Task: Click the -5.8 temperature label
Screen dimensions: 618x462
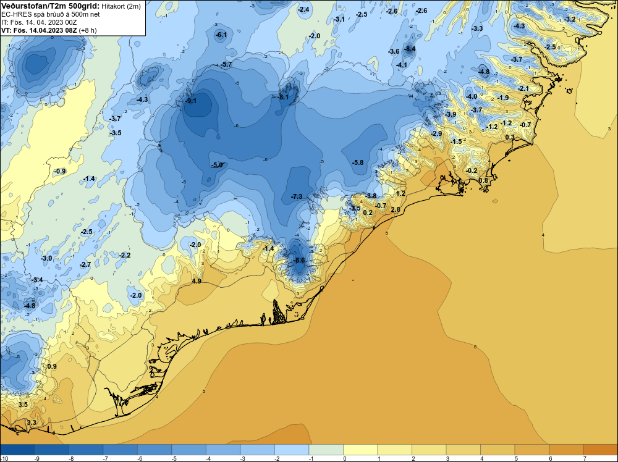Action: (x=357, y=162)
